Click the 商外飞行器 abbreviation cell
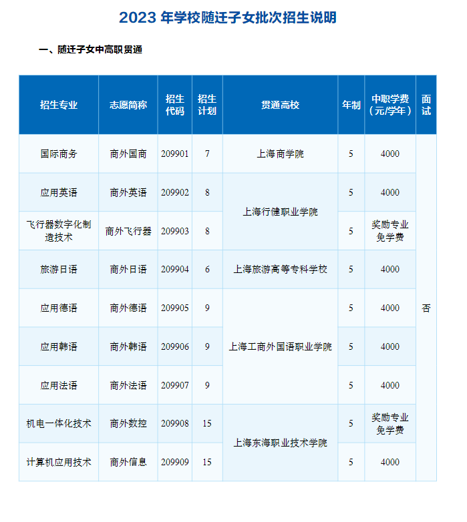Image resolution: width=467 pixels, height=522 pixels. pyautogui.click(x=128, y=231)
